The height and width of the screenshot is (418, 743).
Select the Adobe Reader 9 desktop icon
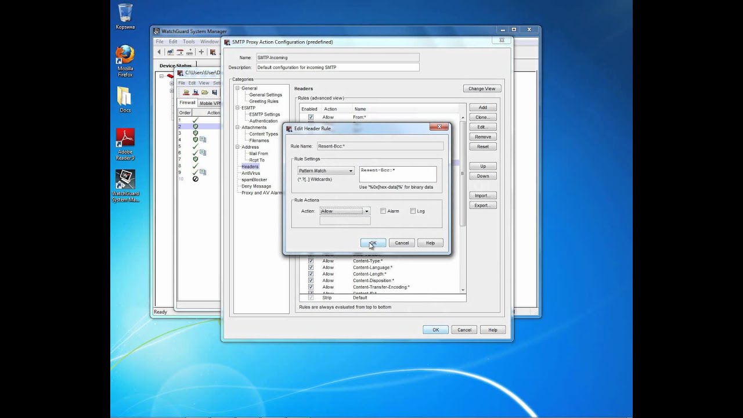pos(125,144)
